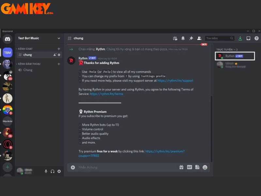Open the rainbow-colored server icon
The image size is (261, 196).
point(8,110)
